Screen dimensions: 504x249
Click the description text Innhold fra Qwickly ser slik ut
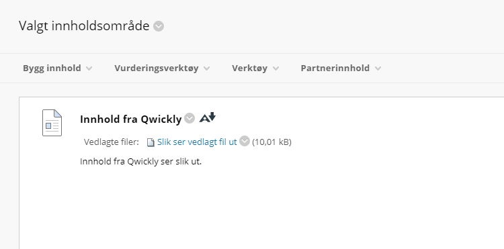(140, 161)
